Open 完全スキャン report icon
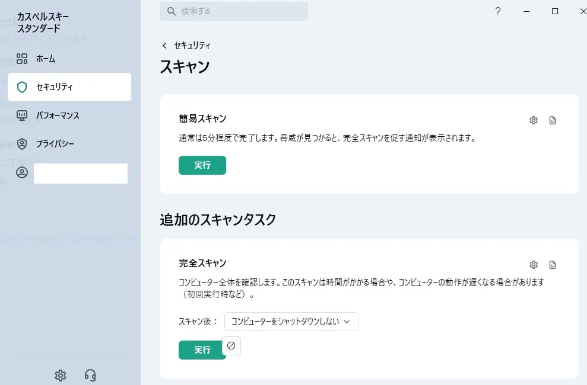 point(553,265)
